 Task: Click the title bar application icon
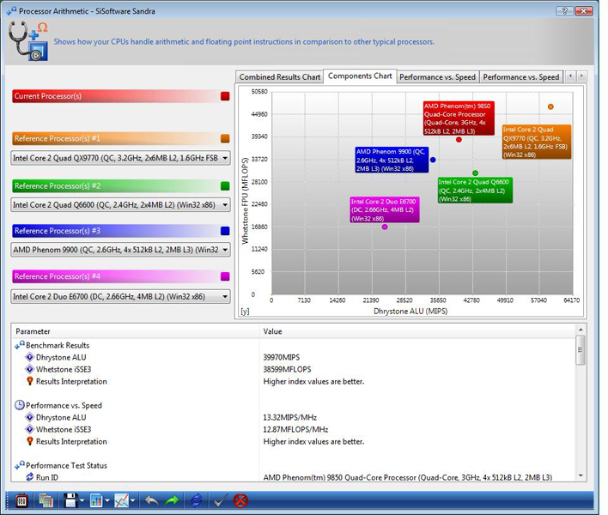(x=12, y=11)
